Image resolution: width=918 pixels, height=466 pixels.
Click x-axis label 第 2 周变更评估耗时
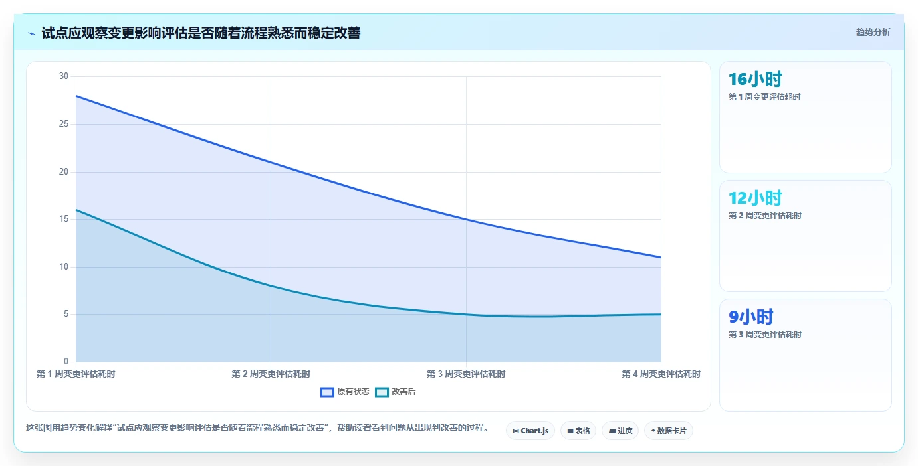tap(271, 374)
